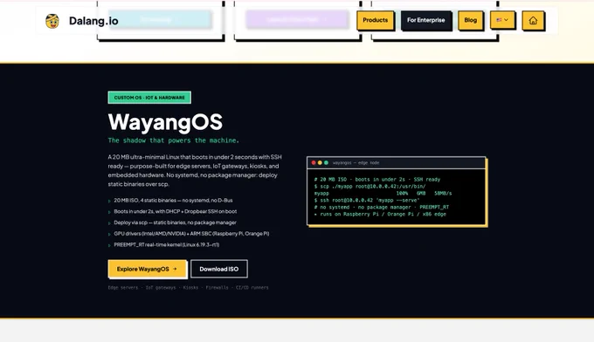Click the Download ISO button
This screenshot has height=342, width=594.
click(219, 269)
